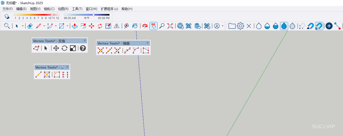The width and height of the screenshot is (343, 136).
Task: Click the shadow month slider handle
Action: 52,15
